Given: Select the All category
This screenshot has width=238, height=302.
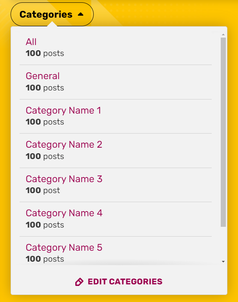Looking at the screenshot, I should pyautogui.click(x=31, y=42).
